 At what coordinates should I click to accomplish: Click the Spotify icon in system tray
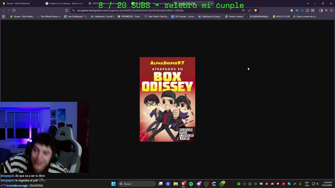click(x=239, y=184)
